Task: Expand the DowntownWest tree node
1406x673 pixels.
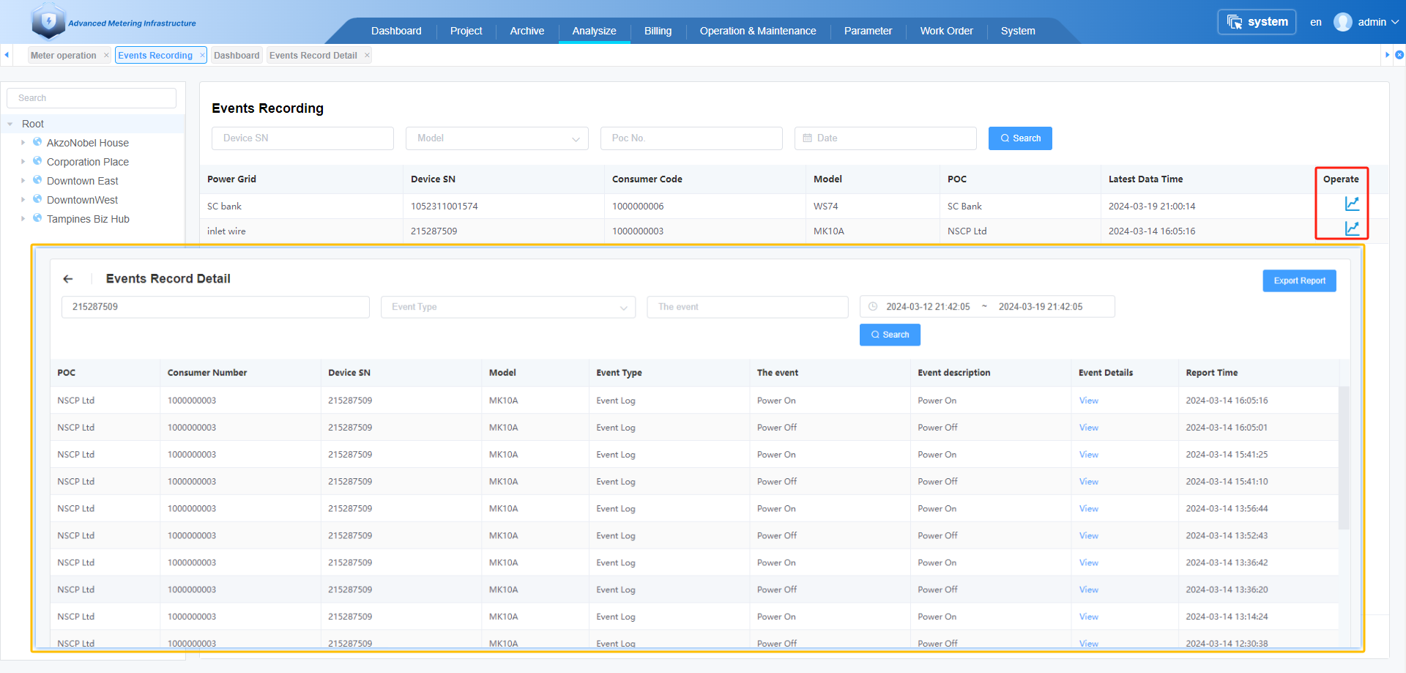Action: (23, 200)
